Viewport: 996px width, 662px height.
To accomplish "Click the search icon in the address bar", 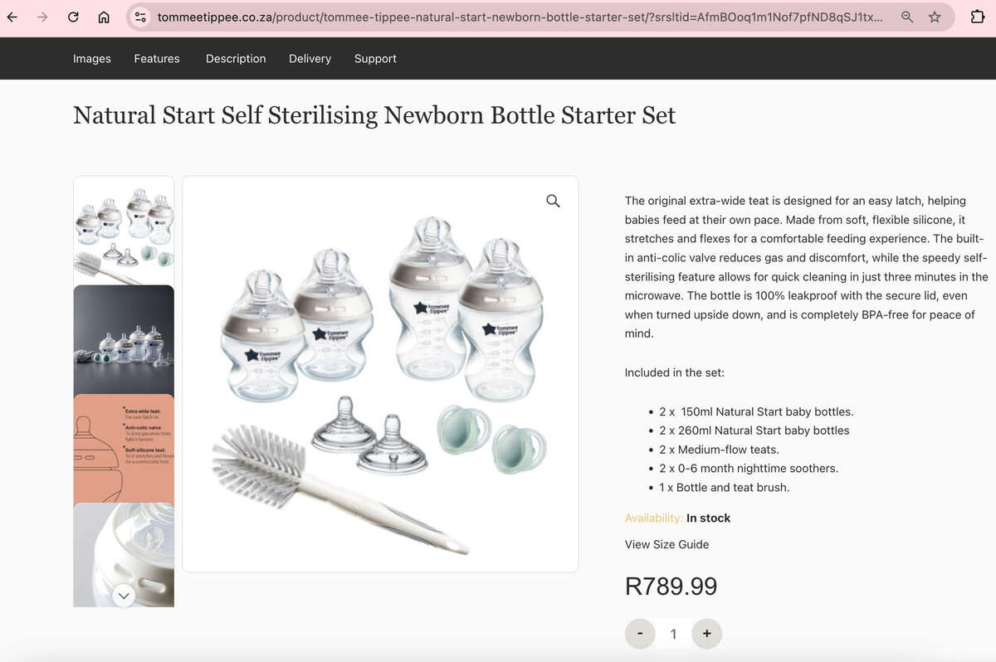I will coord(906,17).
